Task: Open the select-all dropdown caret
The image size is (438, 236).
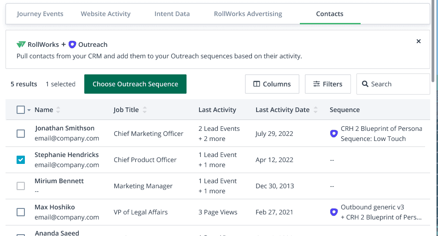Action: (29, 110)
